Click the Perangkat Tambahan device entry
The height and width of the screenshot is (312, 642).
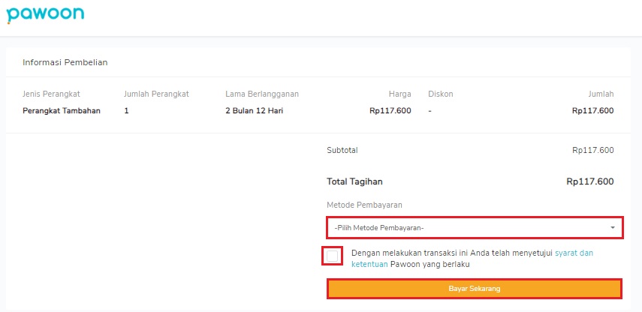click(62, 111)
